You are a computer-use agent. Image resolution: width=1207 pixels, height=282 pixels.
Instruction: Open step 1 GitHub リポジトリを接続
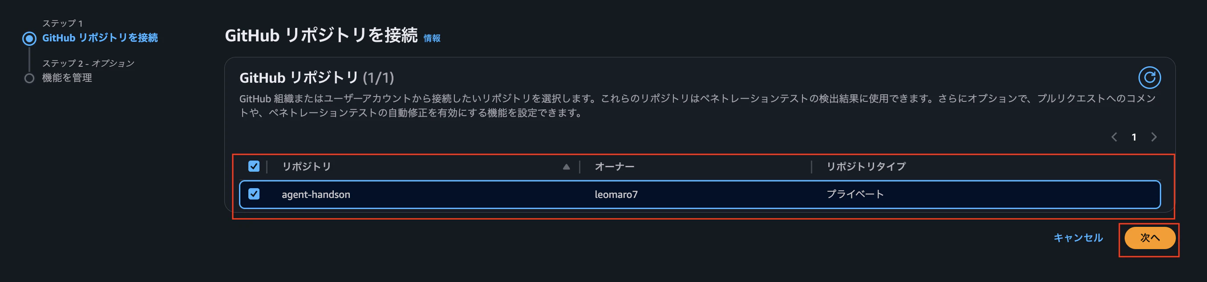[101, 38]
